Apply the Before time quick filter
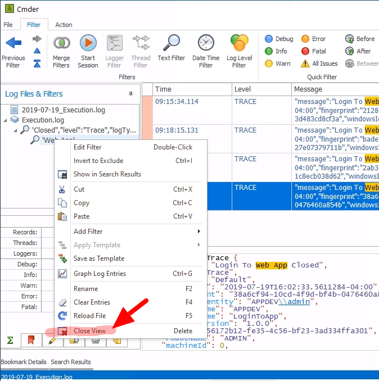 point(360,39)
